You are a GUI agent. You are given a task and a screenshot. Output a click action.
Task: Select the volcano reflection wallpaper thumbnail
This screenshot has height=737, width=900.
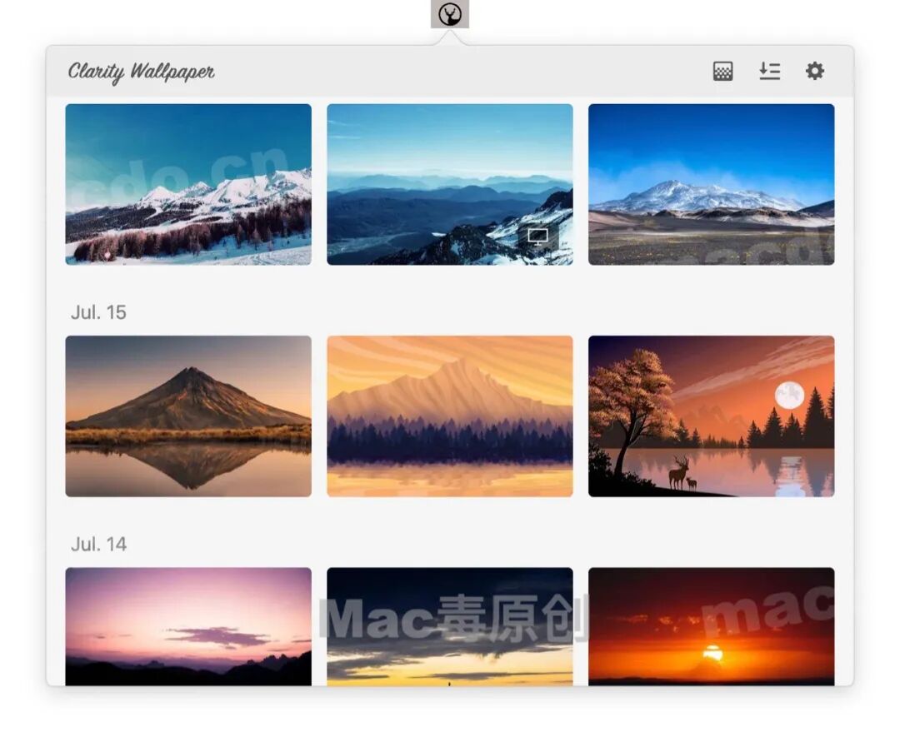(188, 413)
